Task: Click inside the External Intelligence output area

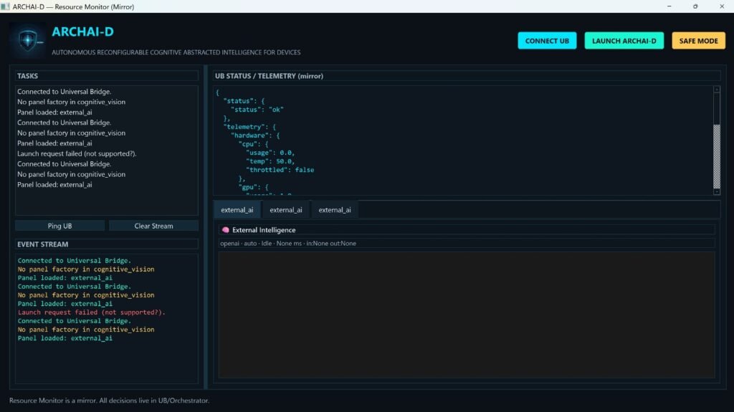Action: pos(466,314)
